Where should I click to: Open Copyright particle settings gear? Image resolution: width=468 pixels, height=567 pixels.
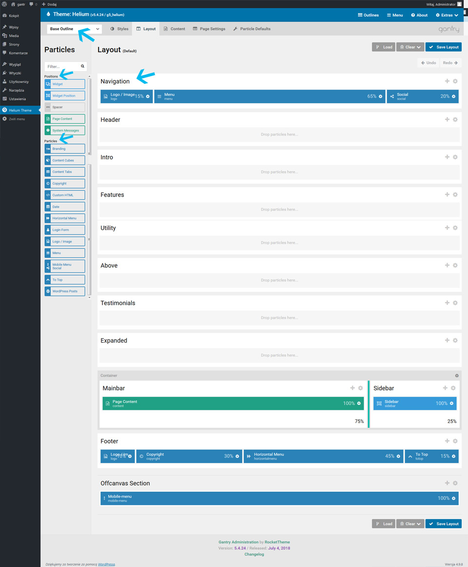point(237,456)
